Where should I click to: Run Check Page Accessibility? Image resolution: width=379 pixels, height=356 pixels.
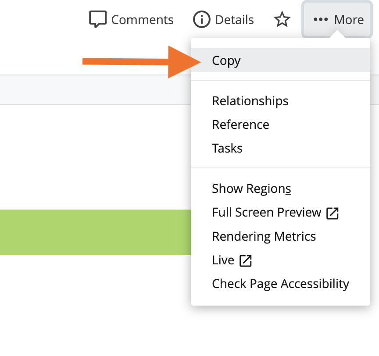click(x=280, y=284)
